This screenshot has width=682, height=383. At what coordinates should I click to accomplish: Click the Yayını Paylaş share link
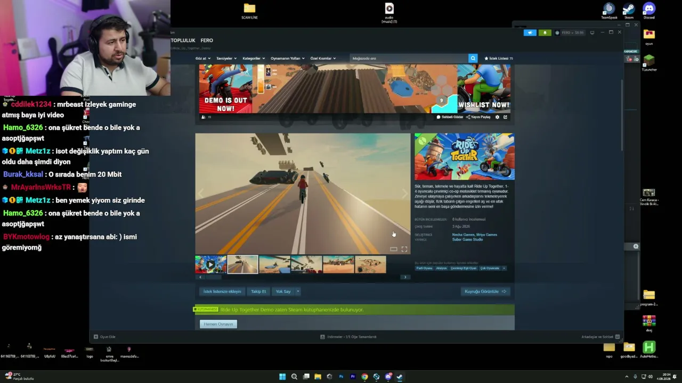pyautogui.click(x=478, y=117)
